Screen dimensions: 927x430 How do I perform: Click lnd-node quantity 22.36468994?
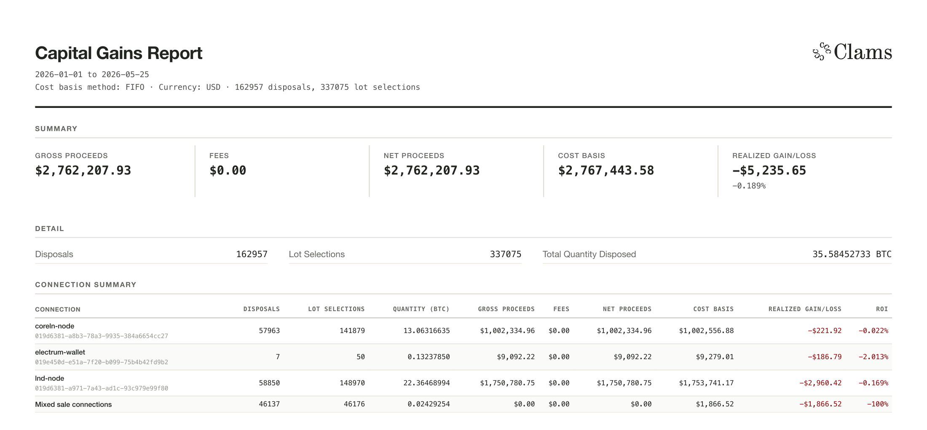426,383
